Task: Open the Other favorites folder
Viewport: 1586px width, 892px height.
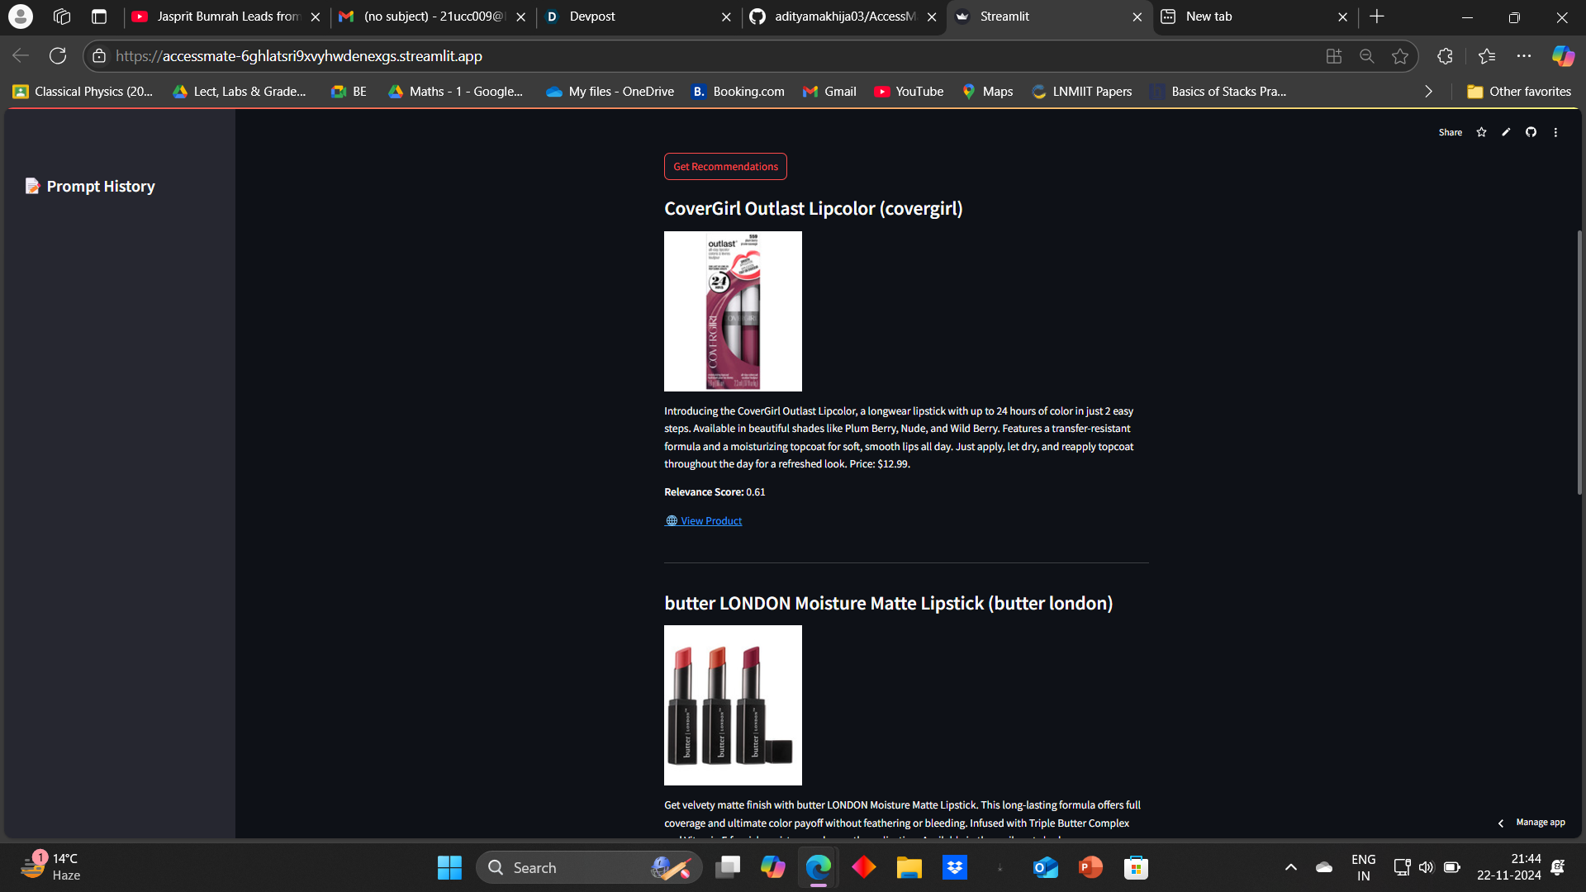Action: [1519, 92]
